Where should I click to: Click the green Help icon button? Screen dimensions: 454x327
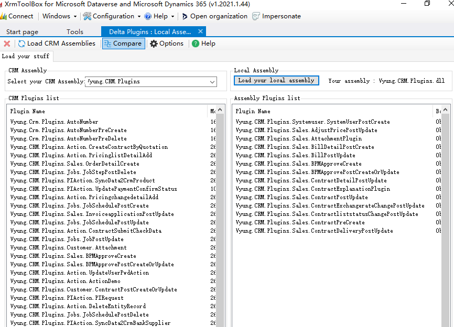pos(203,43)
